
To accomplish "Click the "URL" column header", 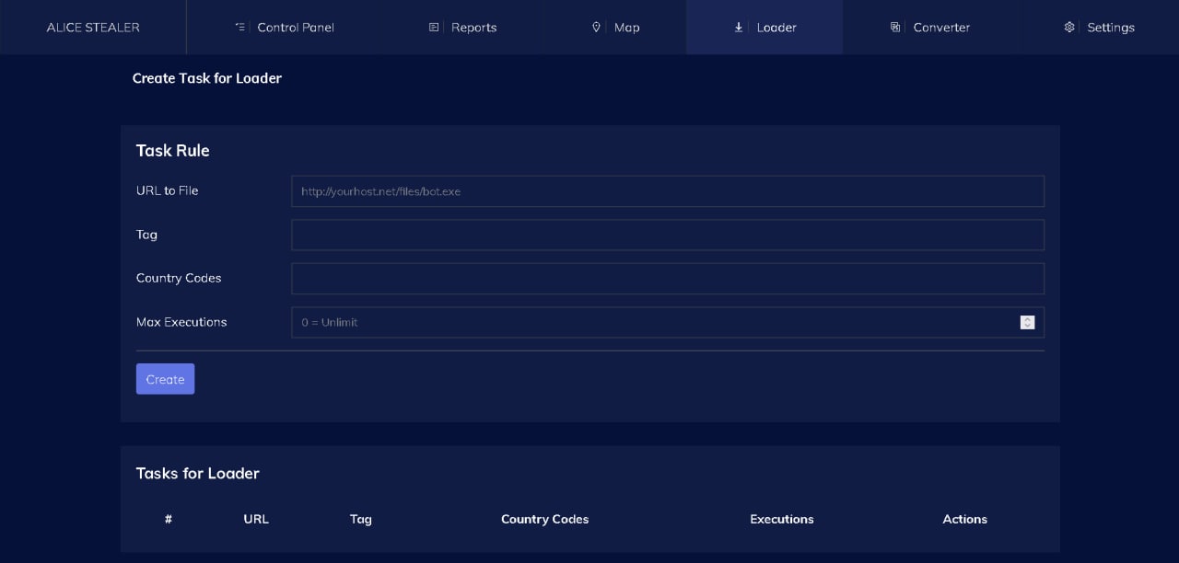I will pyautogui.click(x=256, y=519).
